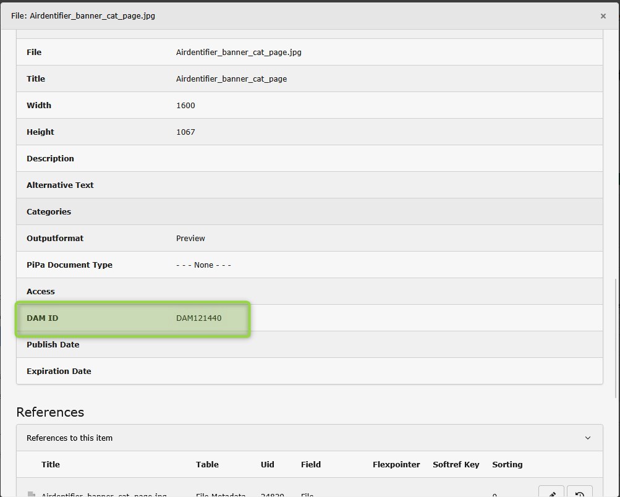
Task: Open record history via the clock-arrow icon
Action: 579,493
